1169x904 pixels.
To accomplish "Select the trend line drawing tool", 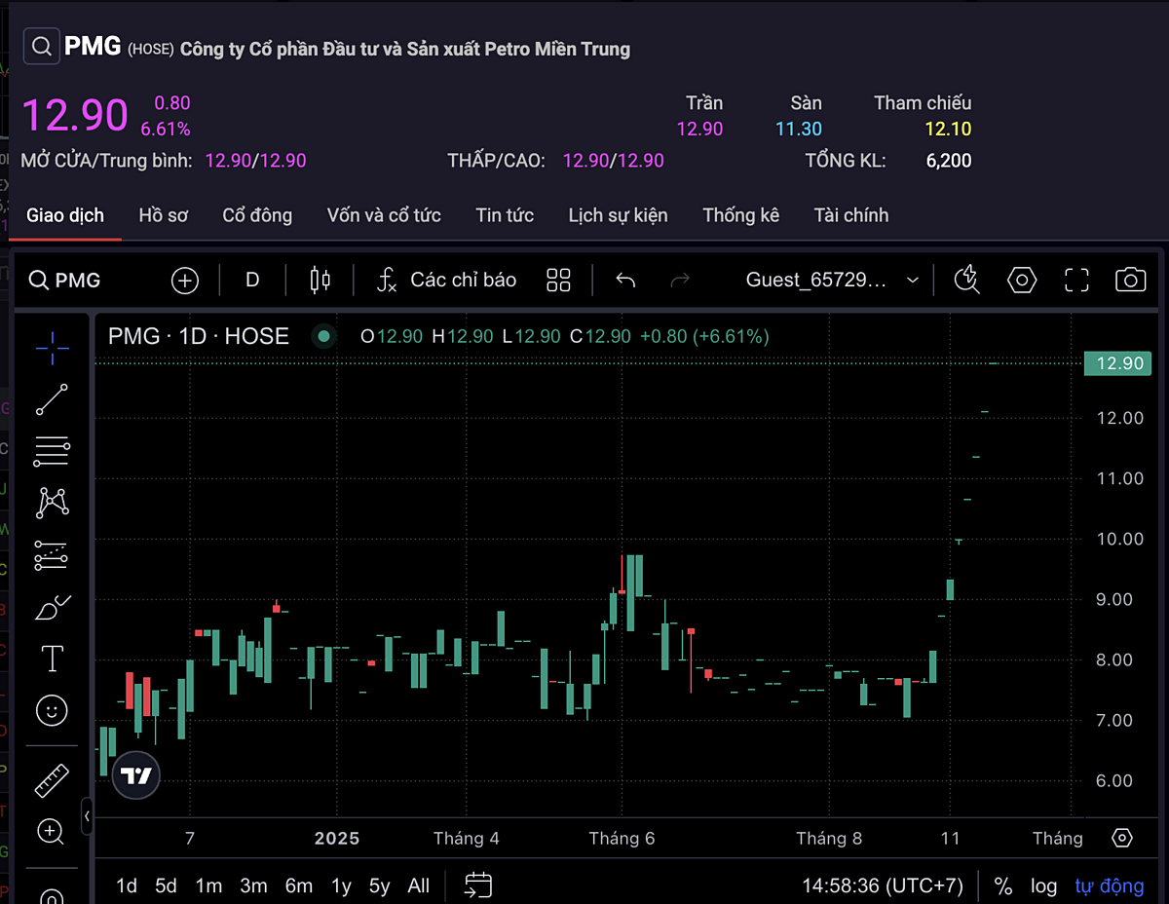I will tap(52, 399).
